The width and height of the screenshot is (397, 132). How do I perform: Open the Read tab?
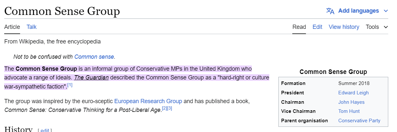pyautogui.click(x=299, y=27)
